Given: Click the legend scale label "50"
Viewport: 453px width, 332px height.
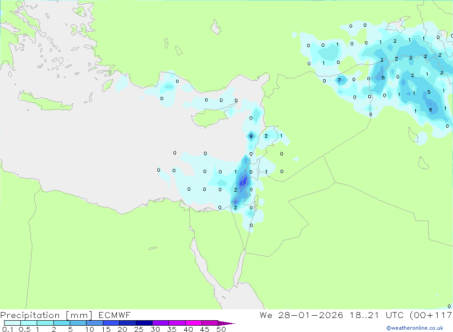Looking at the screenshot, I should tap(221, 329).
